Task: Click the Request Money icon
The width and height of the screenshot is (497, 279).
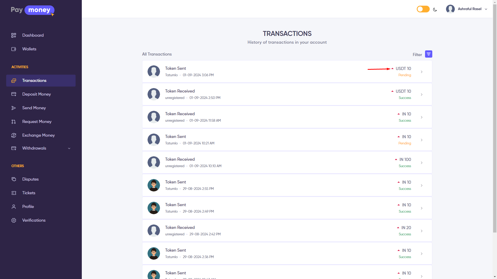Action: pyautogui.click(x=14, y=122)
